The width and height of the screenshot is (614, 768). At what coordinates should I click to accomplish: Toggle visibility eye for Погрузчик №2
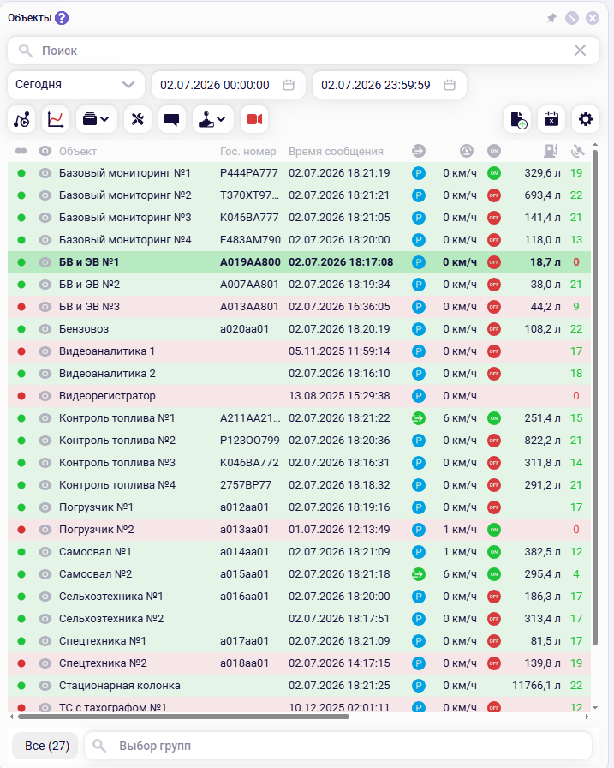(x=45, y=530)
